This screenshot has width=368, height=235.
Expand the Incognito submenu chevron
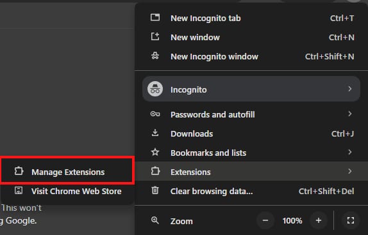(x=350, y=89)
